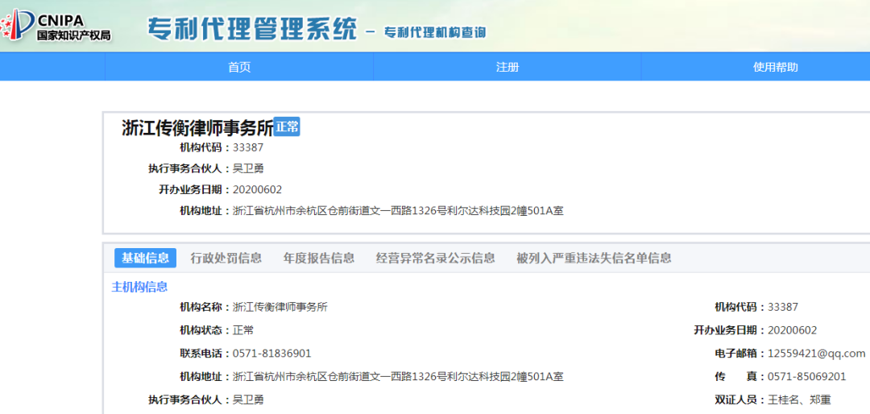Click the 专利代理机构查询 subtitle in the banner
The height and width of the screenshot is (414, 870).
click(435, 32)
